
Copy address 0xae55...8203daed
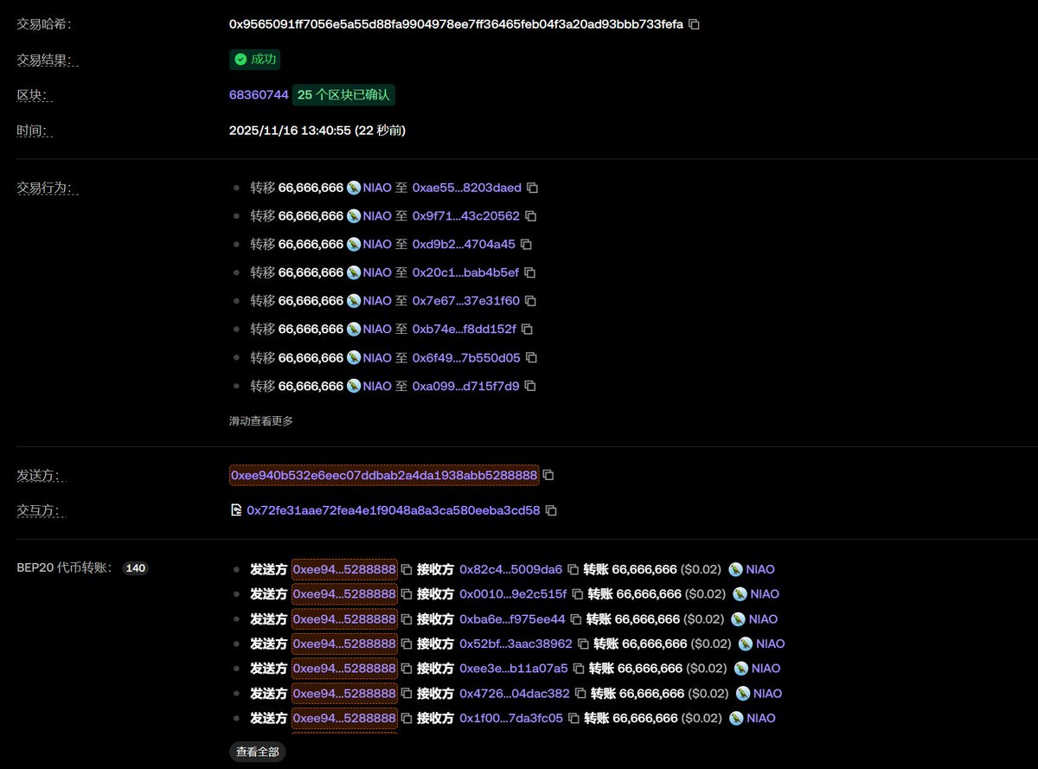(x=533, y=188)
